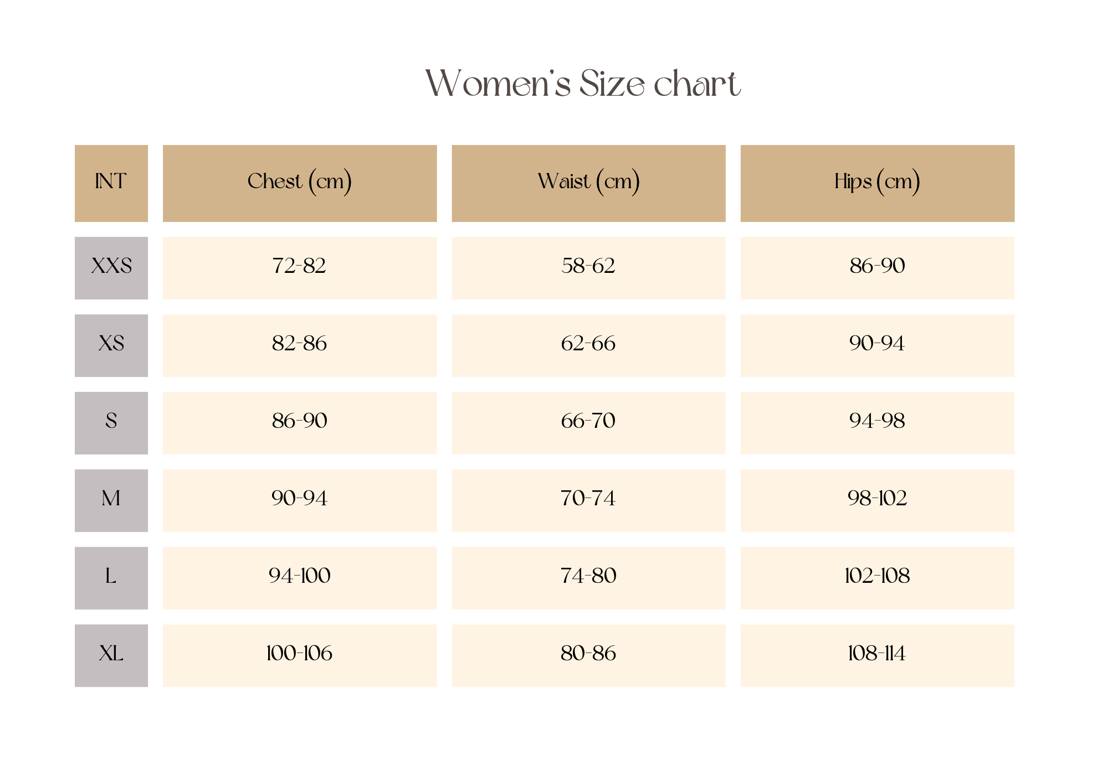
Task: Select the L size row label
Action: pyautogui.click(x=111, y=578)
